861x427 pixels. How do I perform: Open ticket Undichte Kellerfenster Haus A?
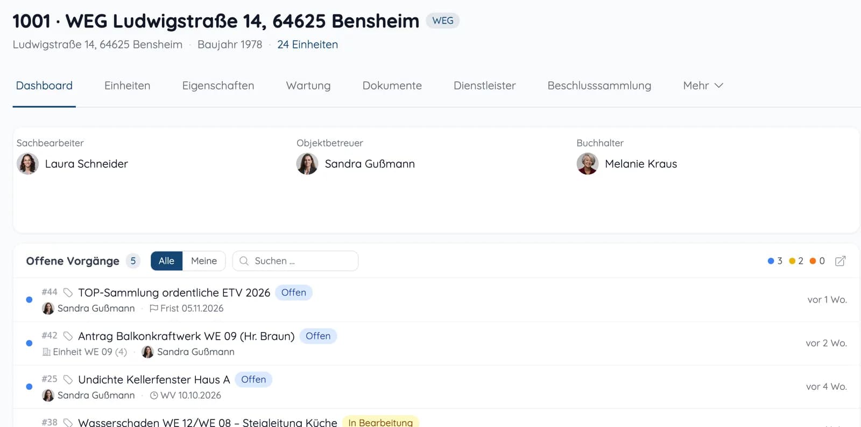pos(154,380)
